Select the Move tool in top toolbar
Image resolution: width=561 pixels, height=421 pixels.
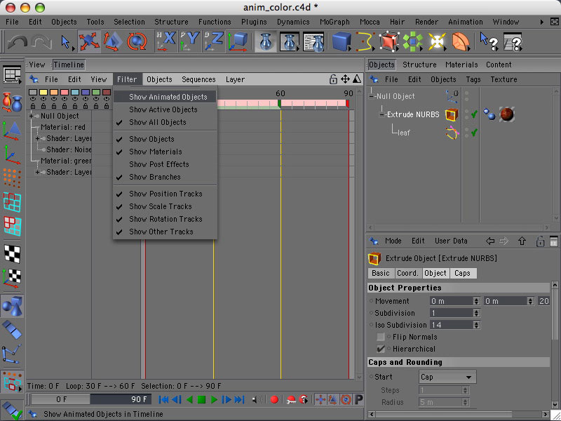[x=89, y=42]
